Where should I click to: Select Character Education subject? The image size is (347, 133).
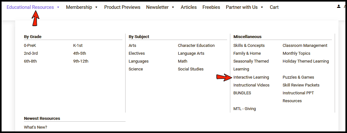[x=196, y=46]
